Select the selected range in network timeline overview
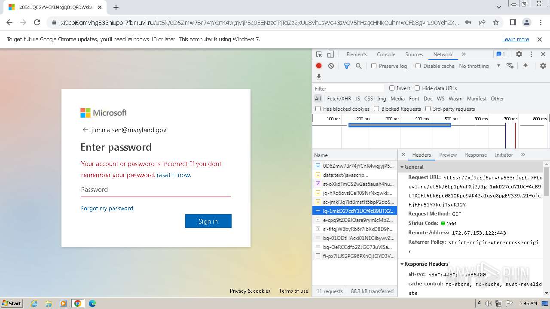Image resolution: width=550 pixels, height=309 pixels. [400, 125]
